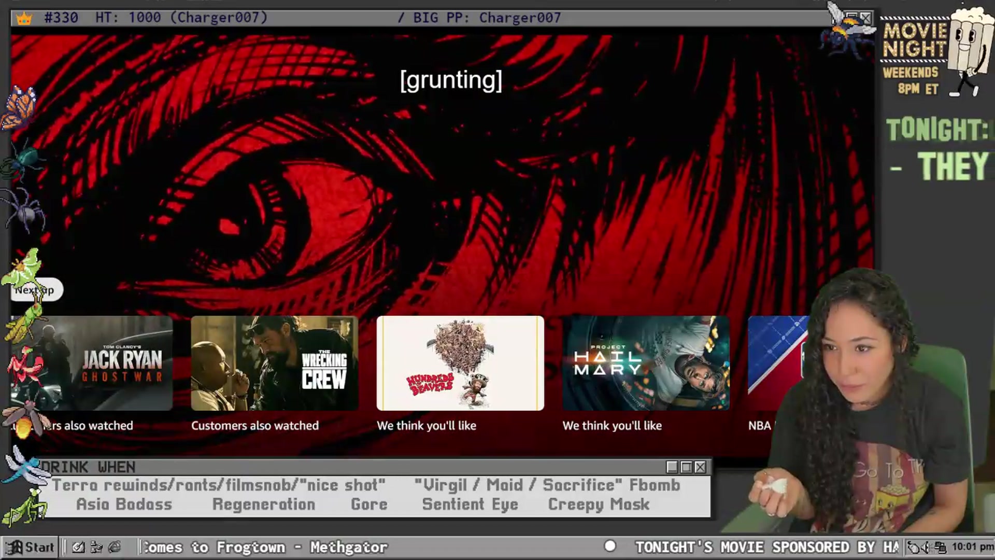Click the '#330' counter in the title bar
The height and width of the screenshot is (560, 995).
click(61, 18)
